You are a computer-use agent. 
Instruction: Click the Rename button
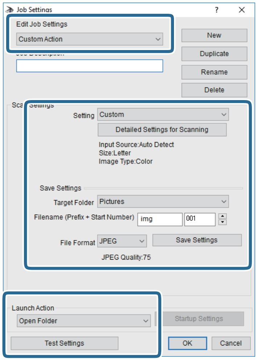click(214, 72)
